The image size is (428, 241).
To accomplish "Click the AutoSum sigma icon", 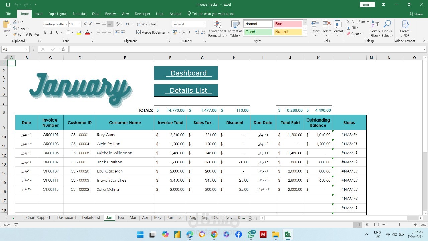I will point(349,22).
